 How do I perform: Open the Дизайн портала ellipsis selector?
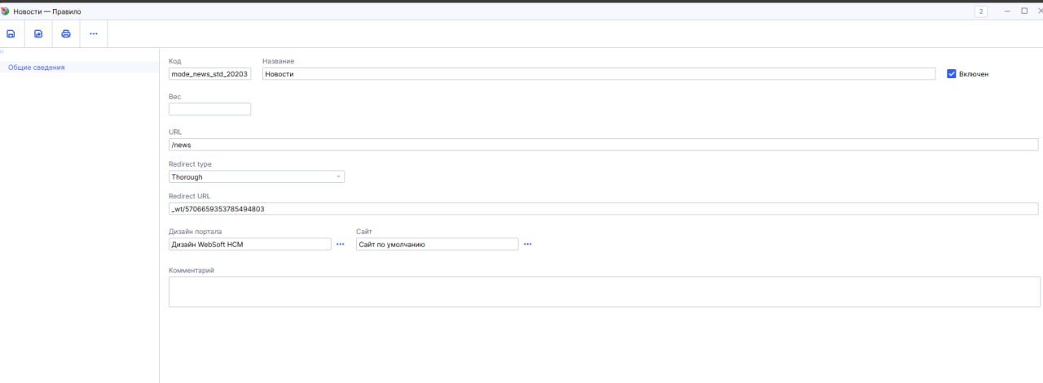click(x=341, y=244)
